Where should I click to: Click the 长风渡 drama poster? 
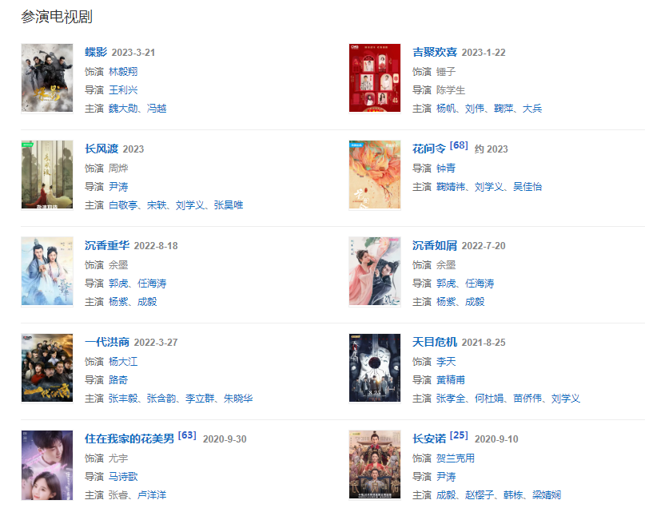pyautogui.click(x=47, y=175)
